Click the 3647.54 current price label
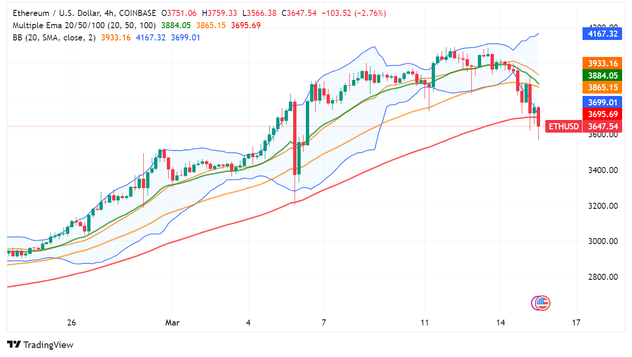Image resolution: width=632 pixels, height=357 pixels. (603, 127)
